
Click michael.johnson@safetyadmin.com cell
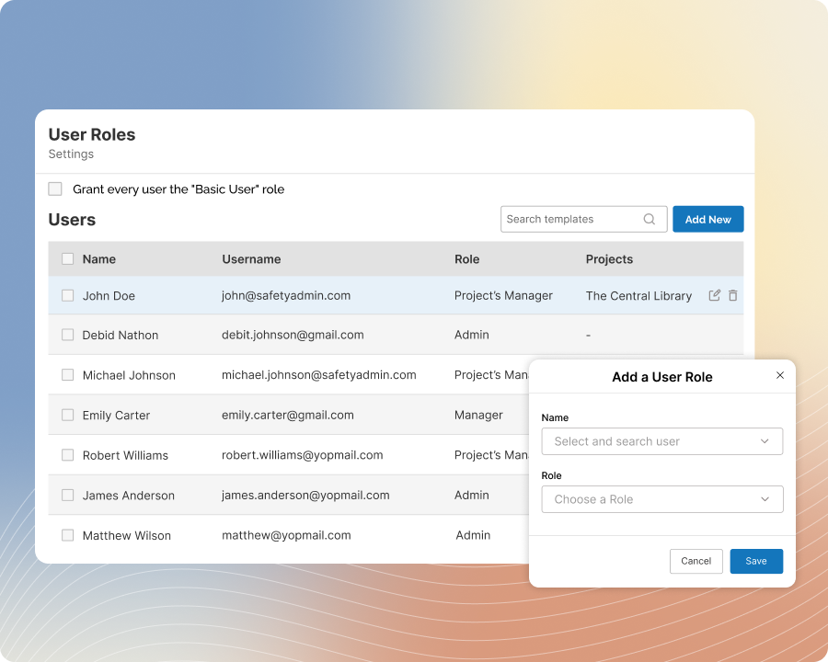tap(319, 375)
